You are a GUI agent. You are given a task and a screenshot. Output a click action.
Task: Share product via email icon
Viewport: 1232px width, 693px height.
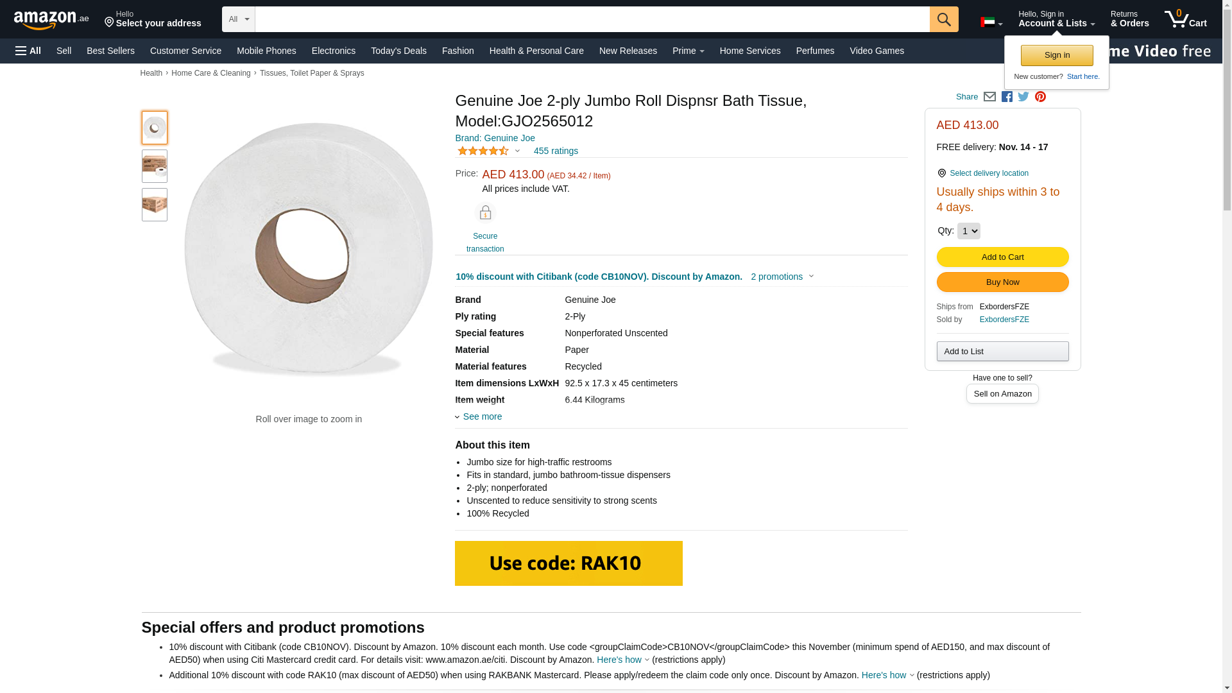(989, 97)
